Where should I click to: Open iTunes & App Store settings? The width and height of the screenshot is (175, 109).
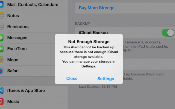point(34,91)
